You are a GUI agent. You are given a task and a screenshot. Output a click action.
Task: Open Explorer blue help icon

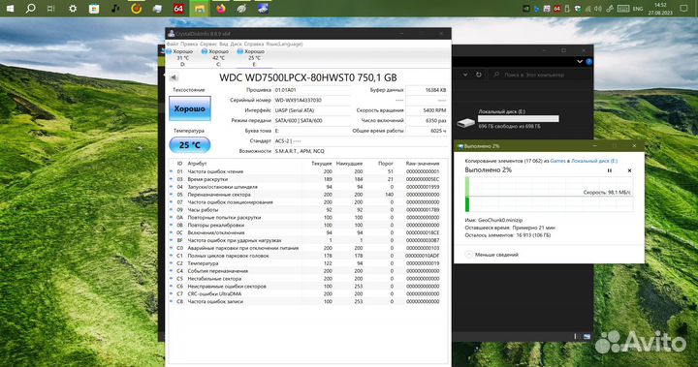[589, 61]
